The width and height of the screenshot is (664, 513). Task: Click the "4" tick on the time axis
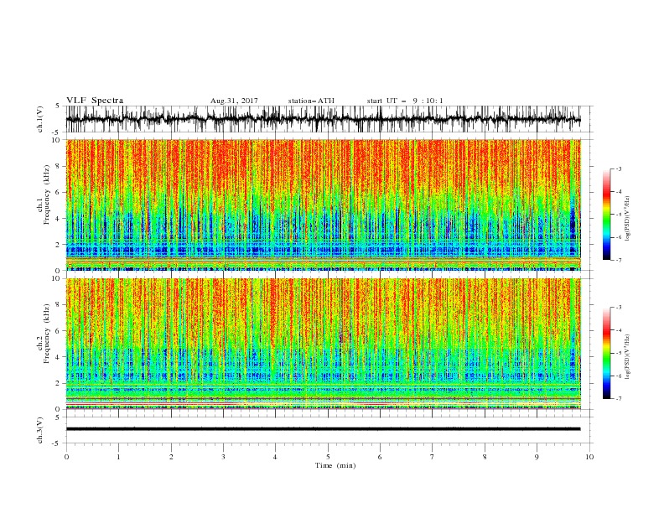(x=275, y=457)
